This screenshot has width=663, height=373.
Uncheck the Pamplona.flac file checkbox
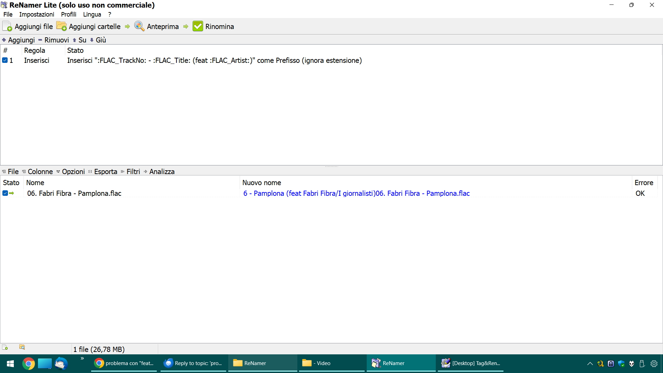coord(5,193)
